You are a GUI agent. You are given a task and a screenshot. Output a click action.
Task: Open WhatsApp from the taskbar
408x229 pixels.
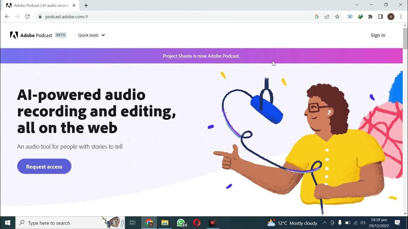[x=181, y=223]
